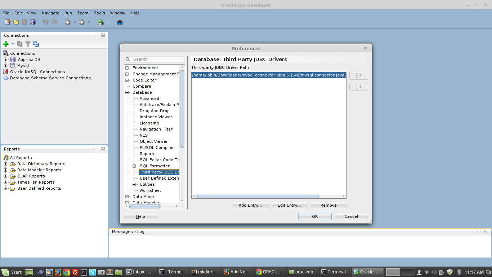Click the Edit Entry... button
The height and width of the screenshot is (277, 492).
[289, 205]
